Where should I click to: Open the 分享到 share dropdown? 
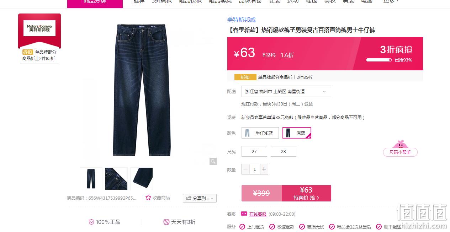200,198
